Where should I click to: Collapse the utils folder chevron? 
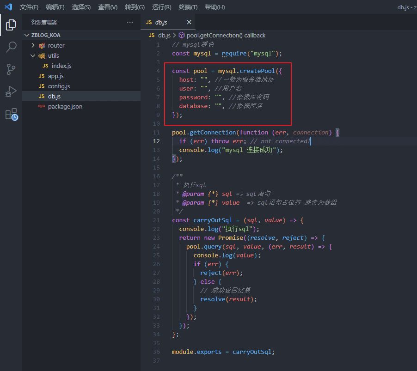(x=33, y=55)
